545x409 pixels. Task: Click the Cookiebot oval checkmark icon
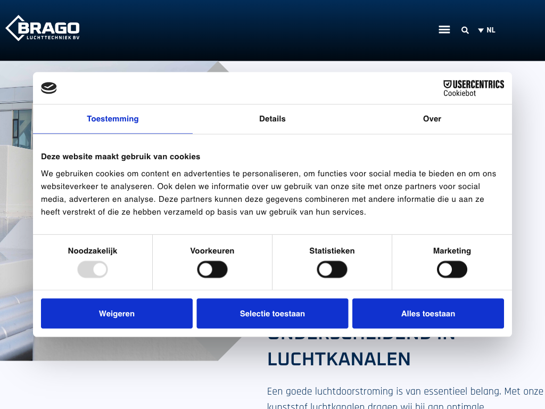point(49,88)
